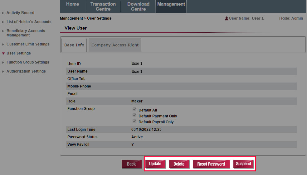Click the Last Login Time label
The image size is (307, 175).
click(x=81, y=130)
